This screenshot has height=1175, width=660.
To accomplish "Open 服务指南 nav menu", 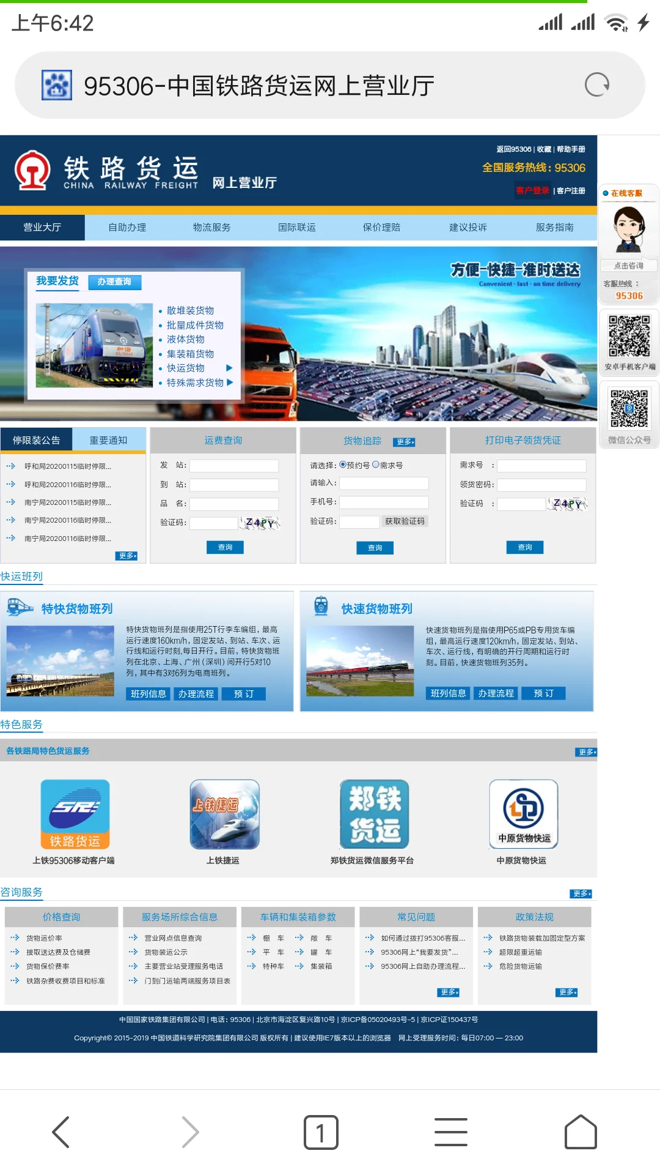I will 555,227.
